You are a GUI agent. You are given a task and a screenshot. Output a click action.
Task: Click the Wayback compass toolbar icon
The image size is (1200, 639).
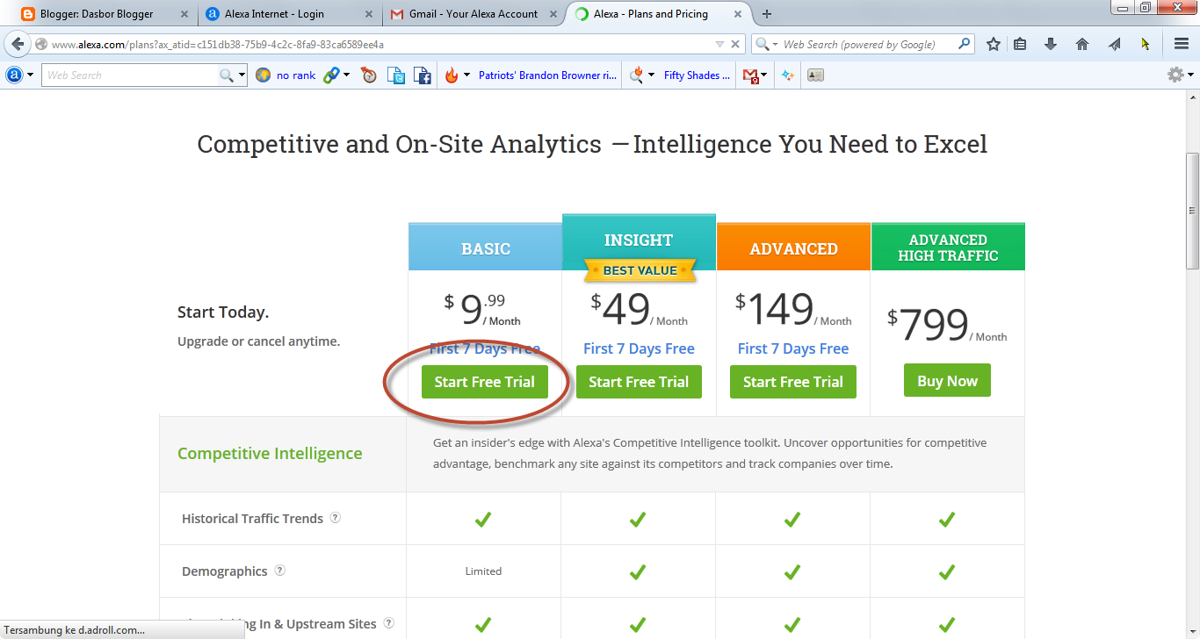(369, 75)
